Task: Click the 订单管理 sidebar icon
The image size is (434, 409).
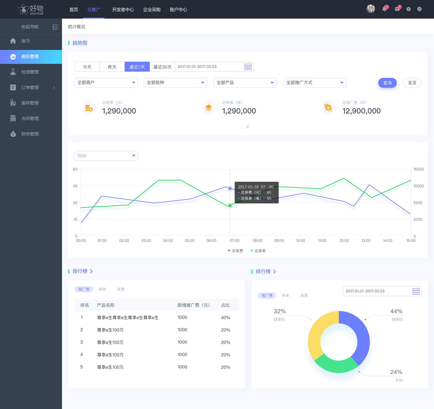Action: coord(13,87)
